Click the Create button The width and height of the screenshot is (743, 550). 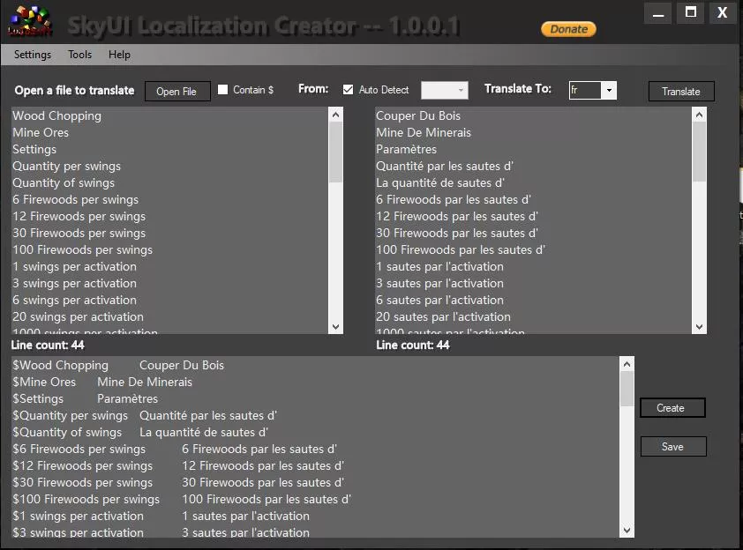pyautogui.click(x=672, y=407)
